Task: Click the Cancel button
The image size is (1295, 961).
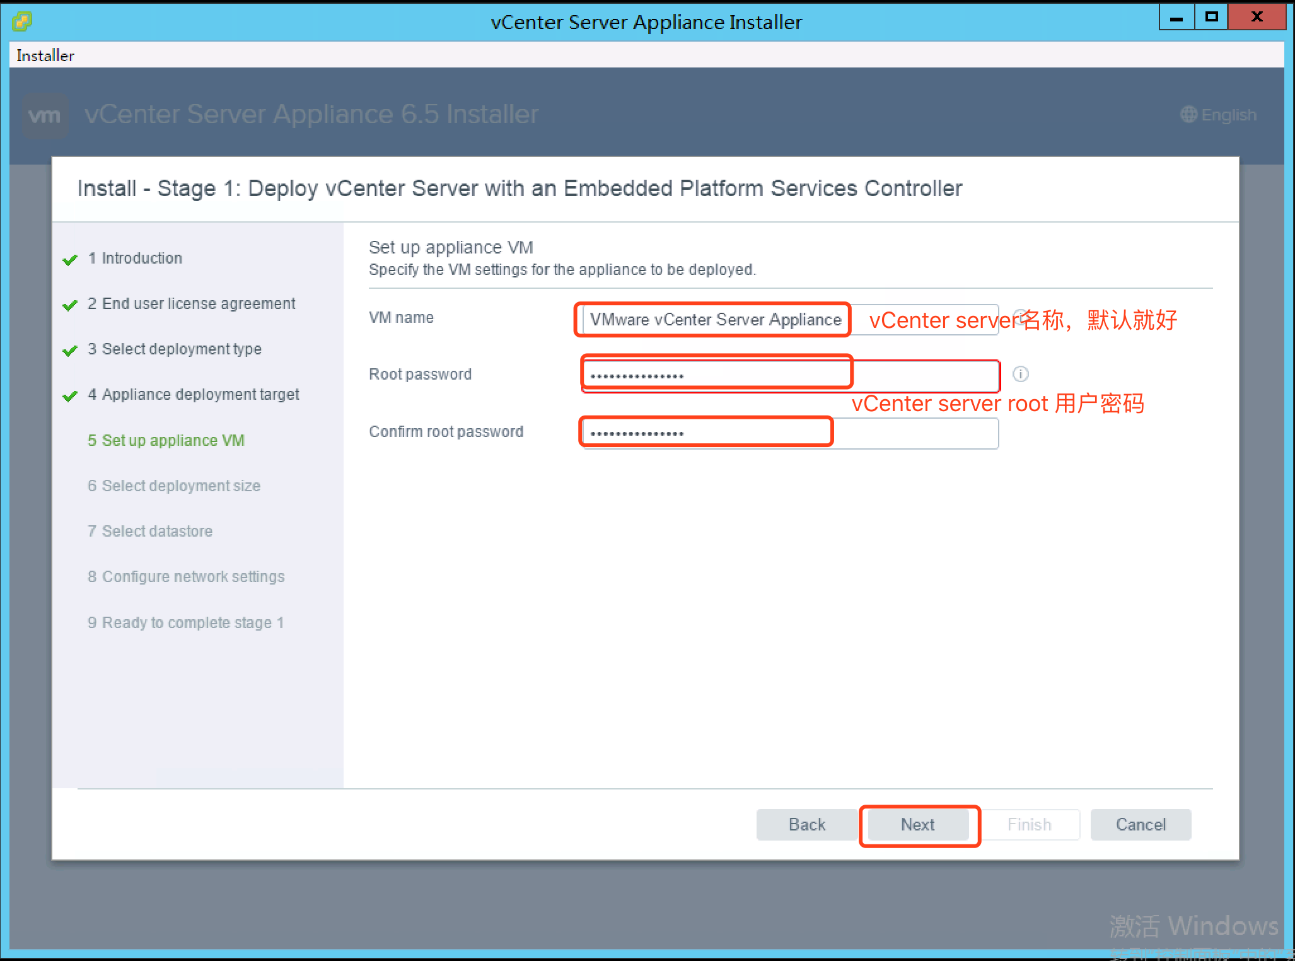Action: [x=1141, y=825]
